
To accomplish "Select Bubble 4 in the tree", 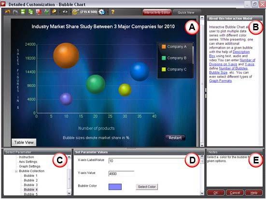I will (x=31, y=189).
